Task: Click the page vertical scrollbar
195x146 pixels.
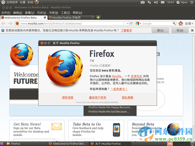Action: (194, 81)
